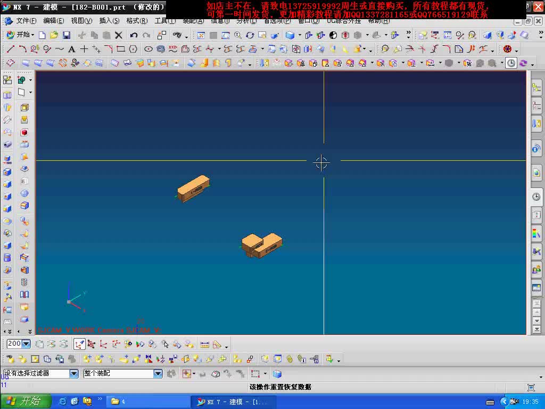Select the Point plus-sign tool
Screen dimensions: 545x409
pyautogui.click(x=84, y=49)
